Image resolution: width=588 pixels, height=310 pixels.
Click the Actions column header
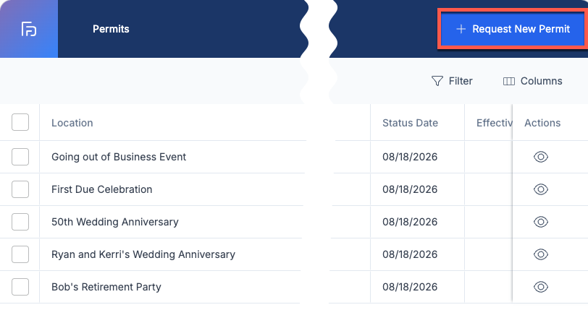542,123
